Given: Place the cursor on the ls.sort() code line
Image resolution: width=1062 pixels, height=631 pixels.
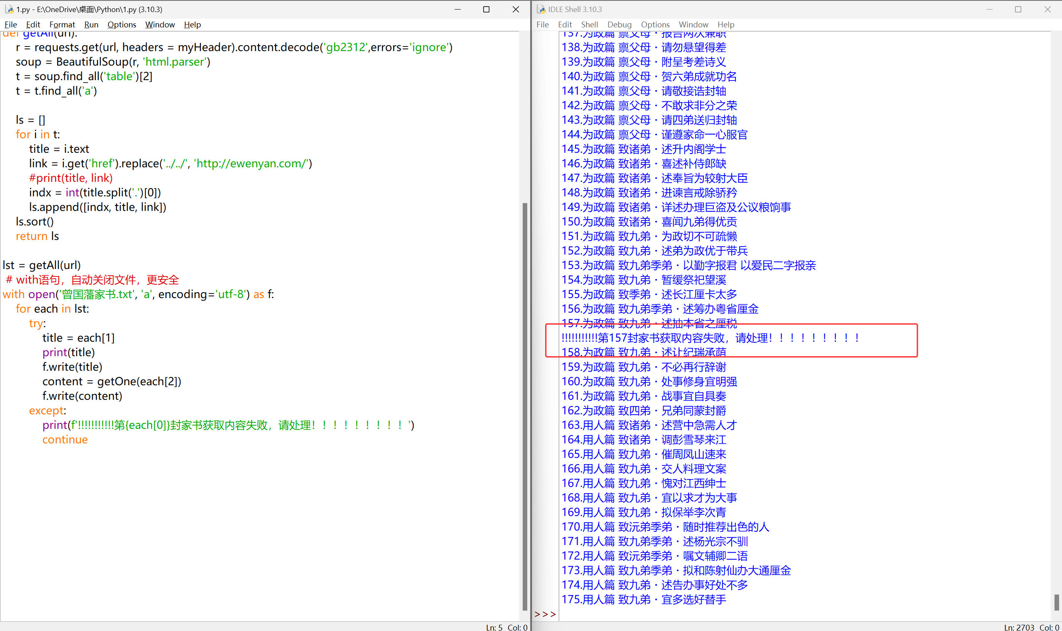Looking at the screenshot, I should (35, 222).
